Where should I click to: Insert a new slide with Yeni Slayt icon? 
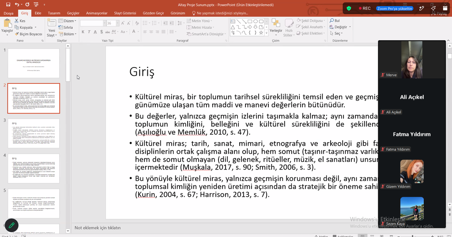(x=52, y=23)
